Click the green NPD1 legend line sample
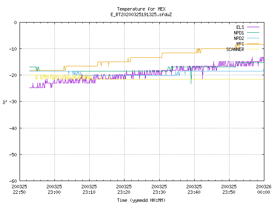The height and width of the screenshot is (204, 272). tap(253, 32)
